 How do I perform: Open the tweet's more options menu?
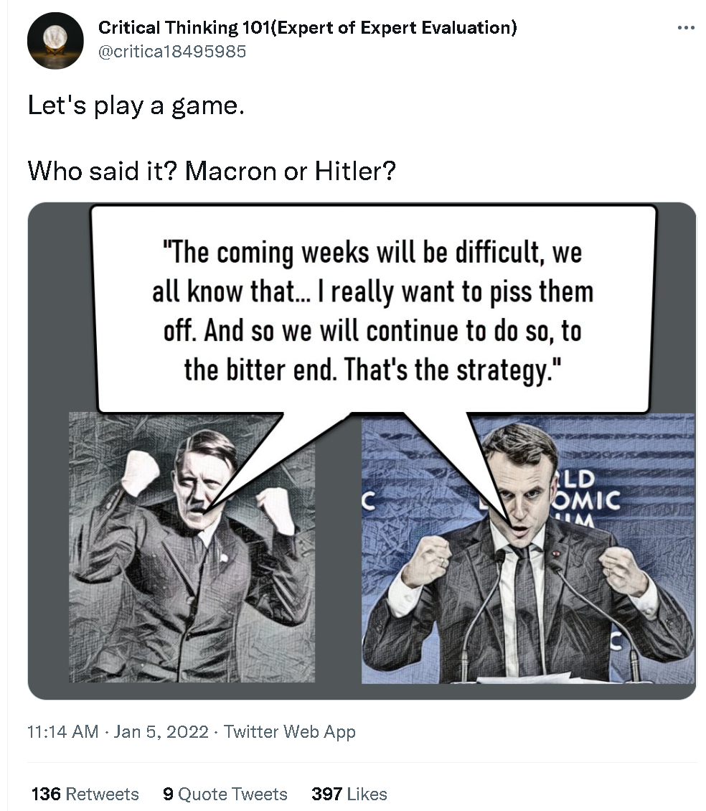coord(685,28)
